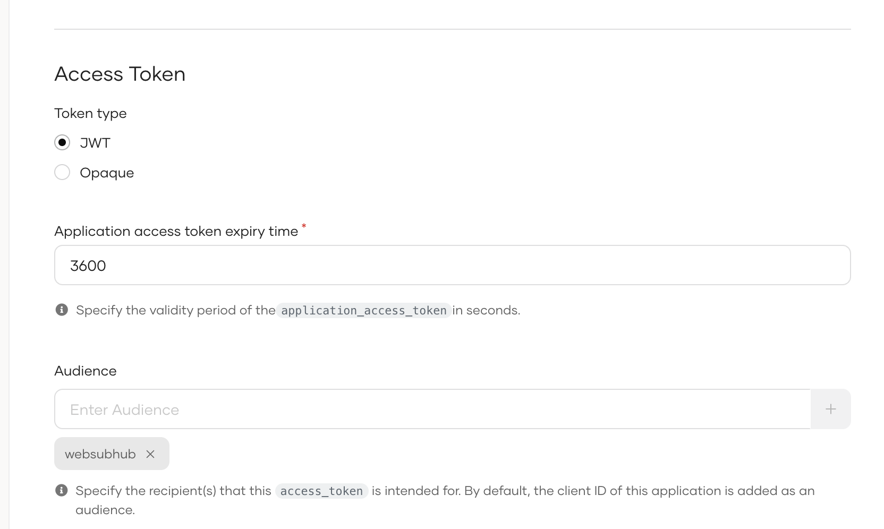
Task: Select the Opaque radio button circle
Action: pos(62,172)
